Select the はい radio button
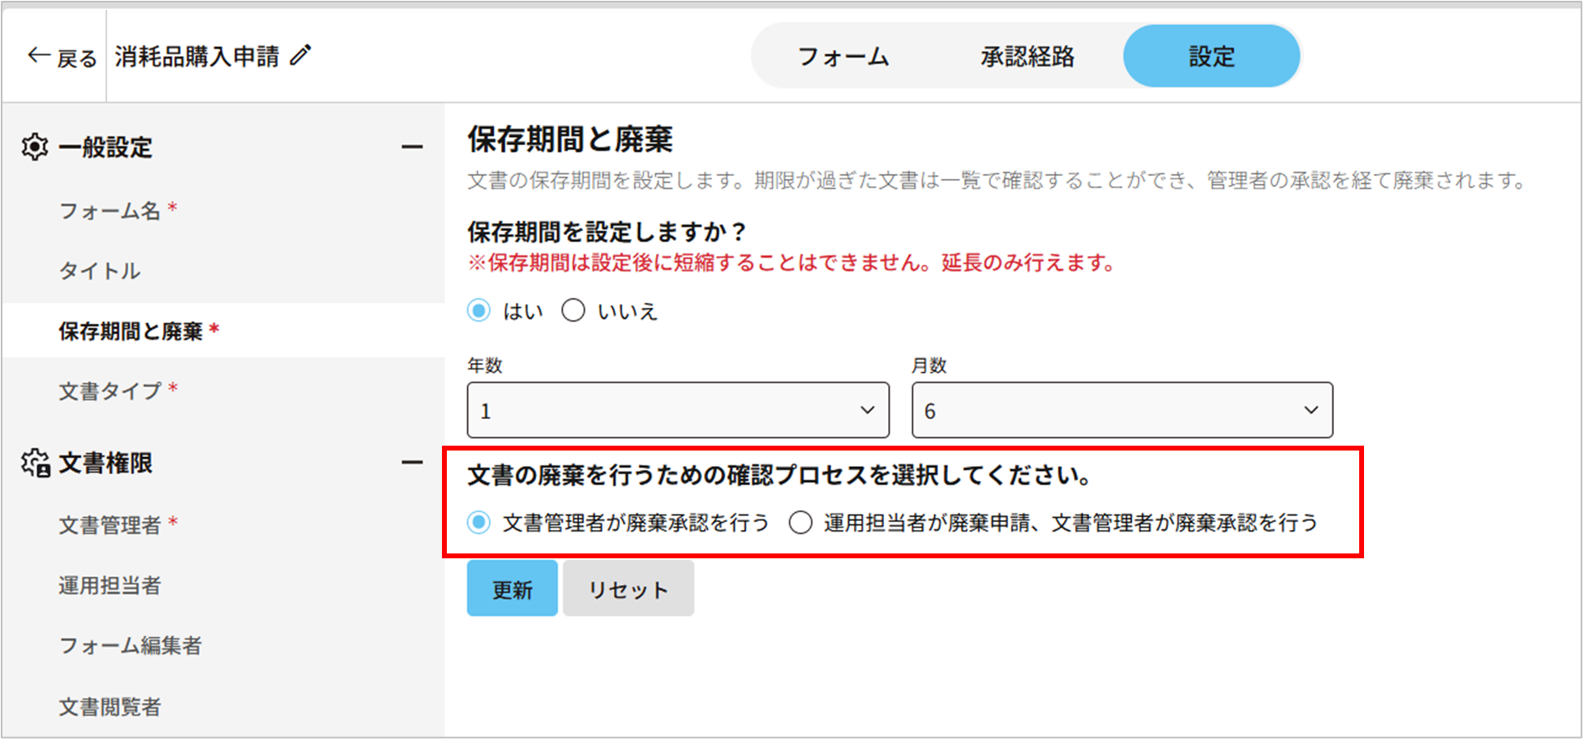 [479, 311]
